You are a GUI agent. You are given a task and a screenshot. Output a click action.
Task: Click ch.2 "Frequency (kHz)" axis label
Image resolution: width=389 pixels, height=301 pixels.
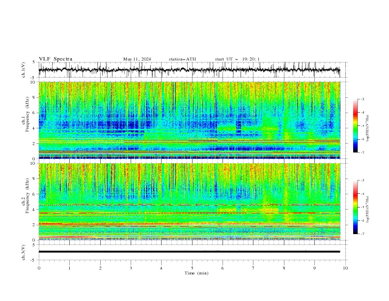click(28, 196)
